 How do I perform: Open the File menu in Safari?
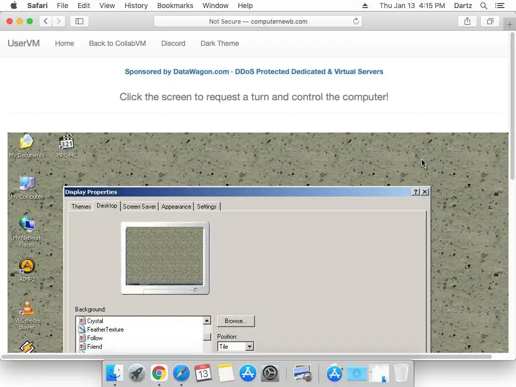(62, 6)
